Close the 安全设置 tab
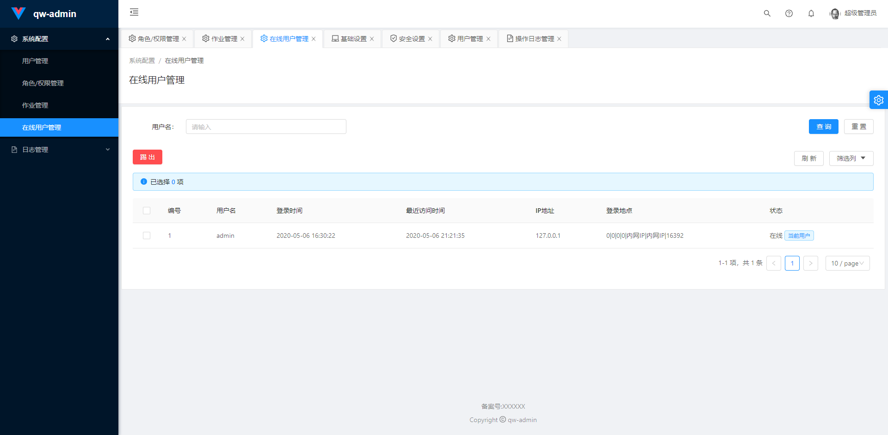 pyautogui.click(x=430, y=39)
